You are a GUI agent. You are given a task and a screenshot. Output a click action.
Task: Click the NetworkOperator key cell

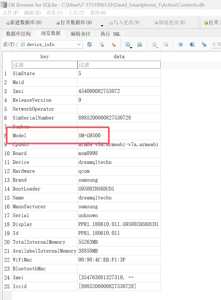(45, 109)
